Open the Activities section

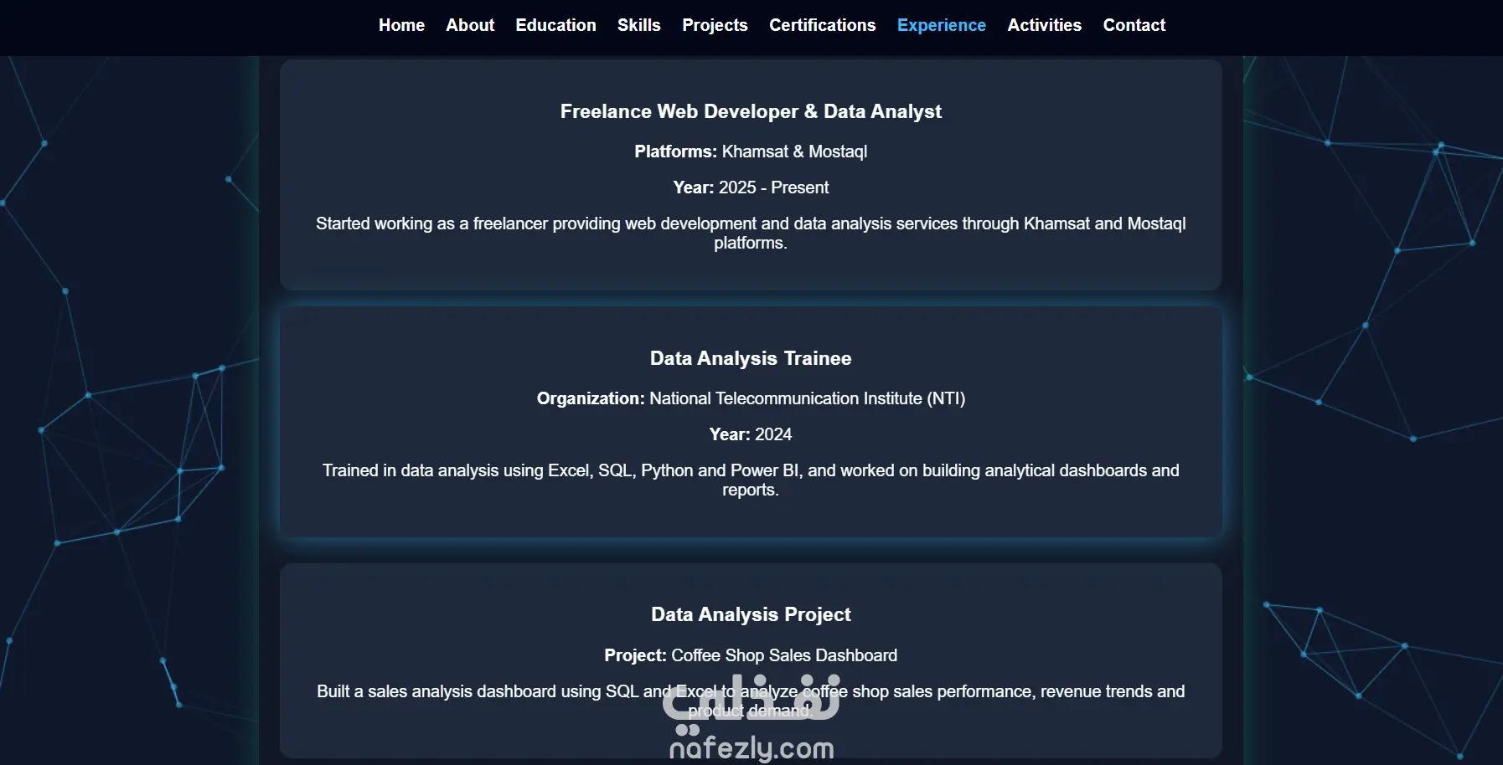pos(1044,25)
